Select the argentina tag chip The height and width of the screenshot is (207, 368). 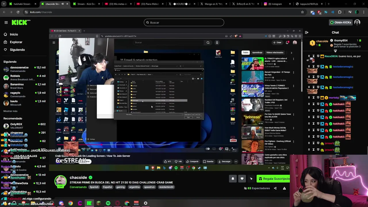click(x=134, y=187)
